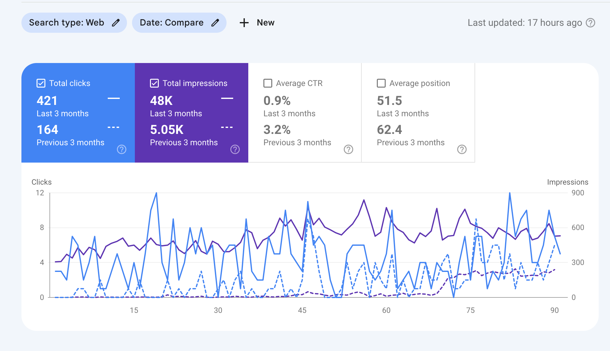Viewport: 610px width, 351px height.
Task: Enable the Average position checkbox
Action: (381, 83)
